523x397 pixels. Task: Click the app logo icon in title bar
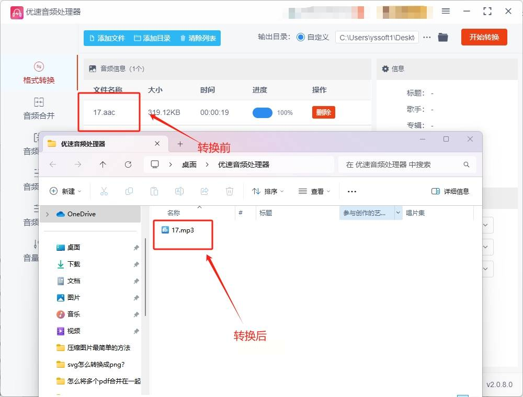(17, 13)
